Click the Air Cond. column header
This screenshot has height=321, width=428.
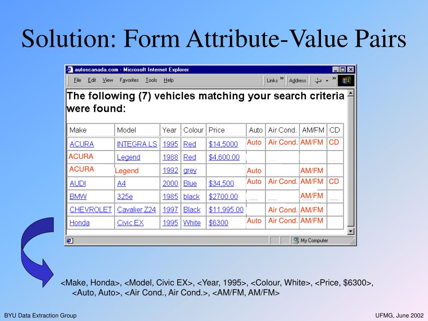[x=282, y=130]
